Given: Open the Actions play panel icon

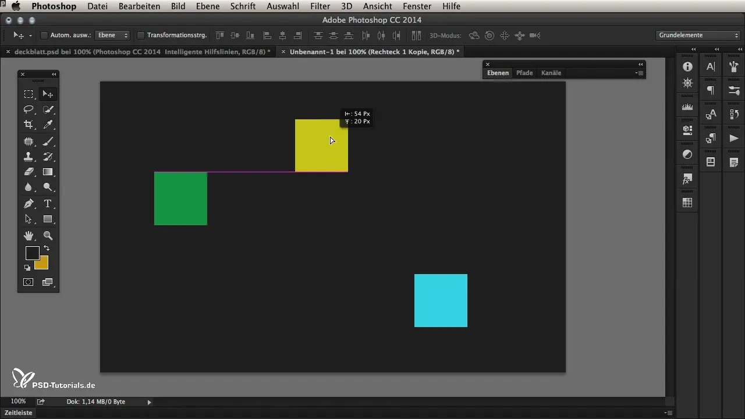Looking at the screenshot, I should [734, 138].
